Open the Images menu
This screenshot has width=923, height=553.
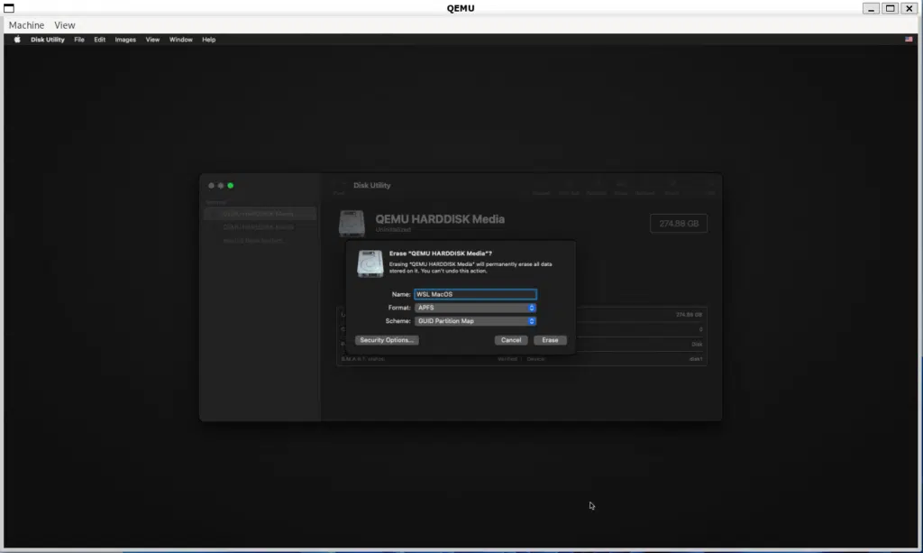click(125, 40)
